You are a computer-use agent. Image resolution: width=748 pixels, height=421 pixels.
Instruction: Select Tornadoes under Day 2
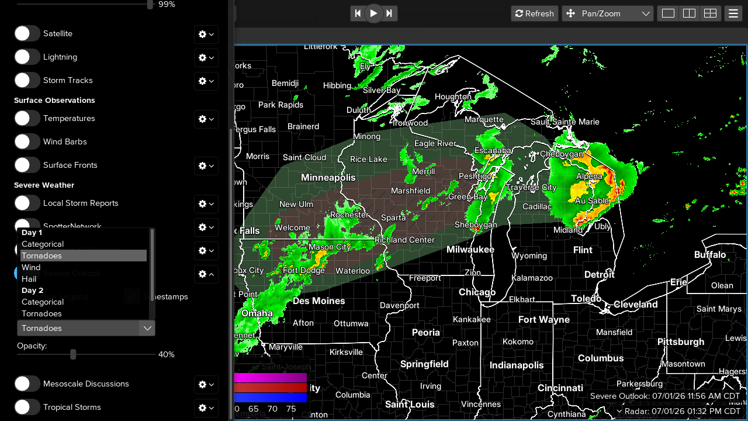pyautogui.click(x=84, y=313)
